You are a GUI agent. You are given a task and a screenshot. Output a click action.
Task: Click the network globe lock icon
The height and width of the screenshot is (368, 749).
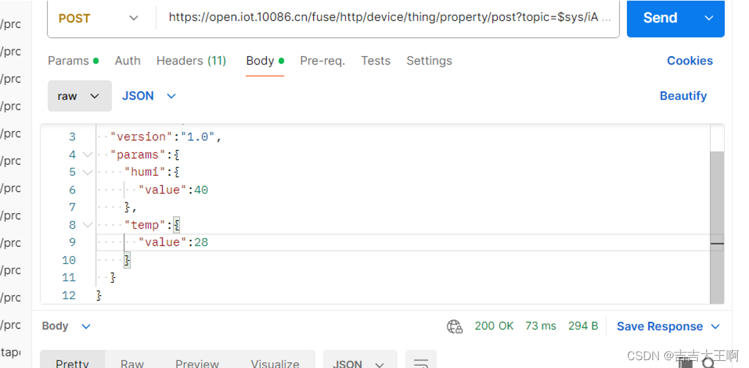(x=454, y=326)
